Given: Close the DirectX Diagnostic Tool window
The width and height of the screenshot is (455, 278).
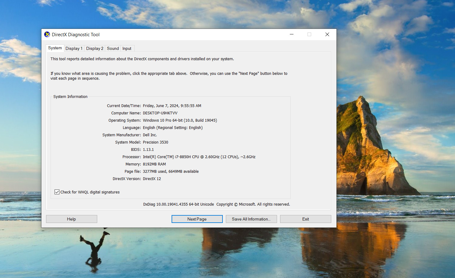Looking at the screenshot, I should click(x=327, y=34).
